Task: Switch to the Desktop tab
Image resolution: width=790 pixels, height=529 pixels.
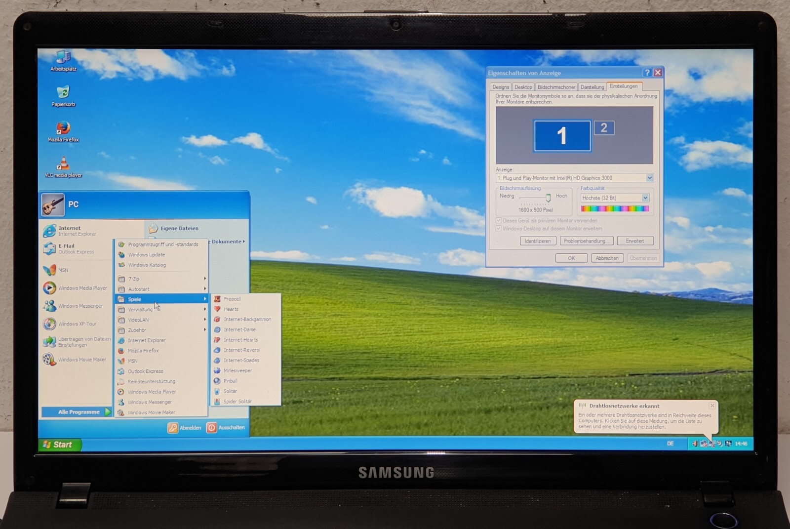Action: point(523,87)
